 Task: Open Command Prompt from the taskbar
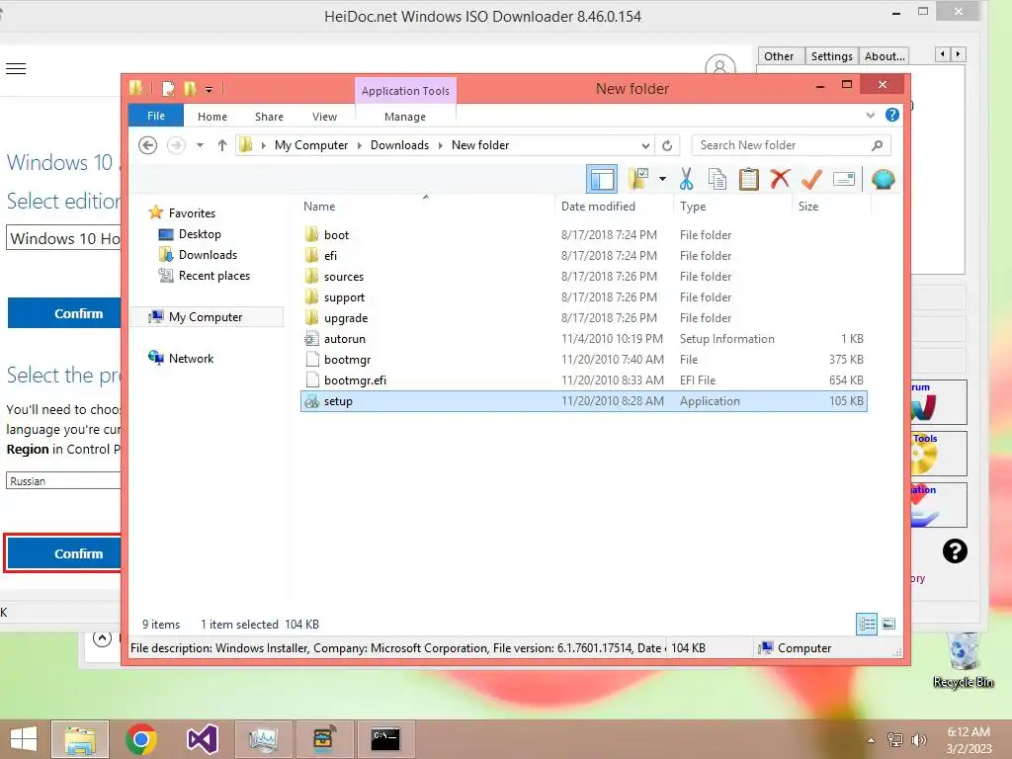coord(385,739)
